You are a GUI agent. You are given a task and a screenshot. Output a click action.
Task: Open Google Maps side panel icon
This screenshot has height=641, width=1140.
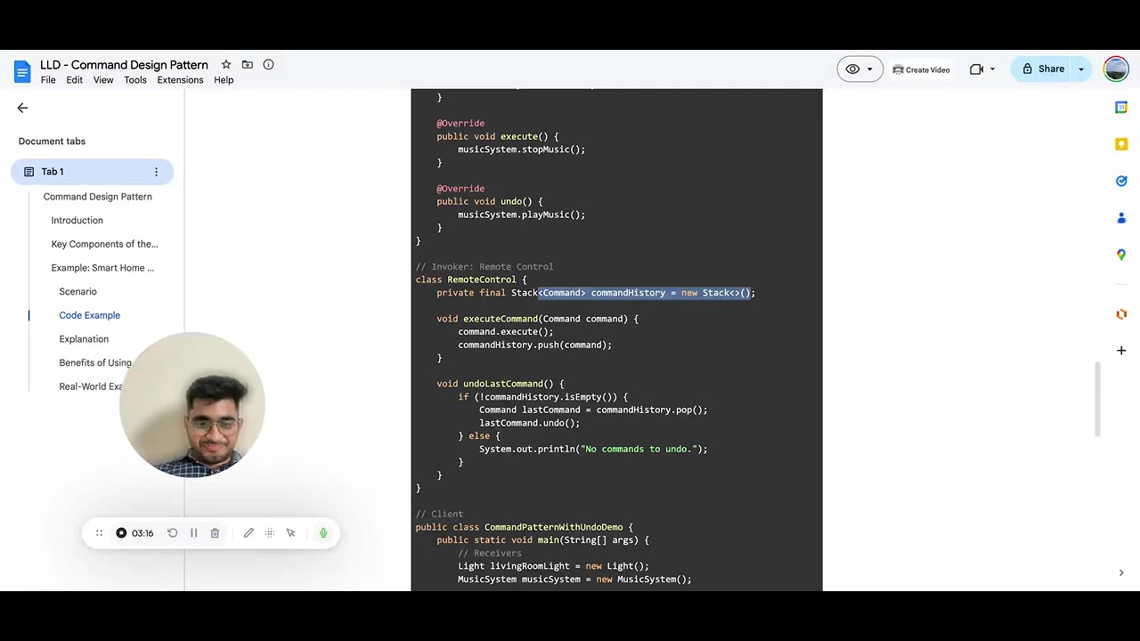point(1121,256)
